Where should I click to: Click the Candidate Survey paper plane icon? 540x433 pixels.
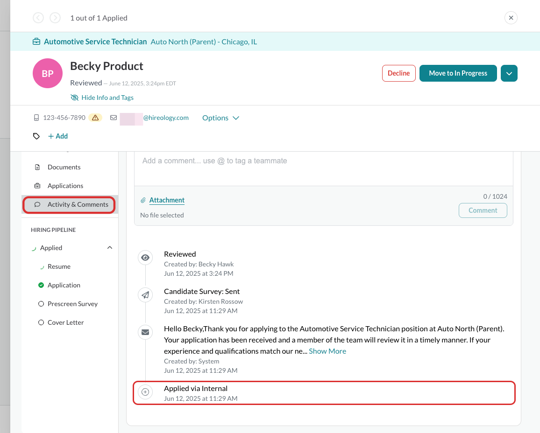[x=145, y=295]
